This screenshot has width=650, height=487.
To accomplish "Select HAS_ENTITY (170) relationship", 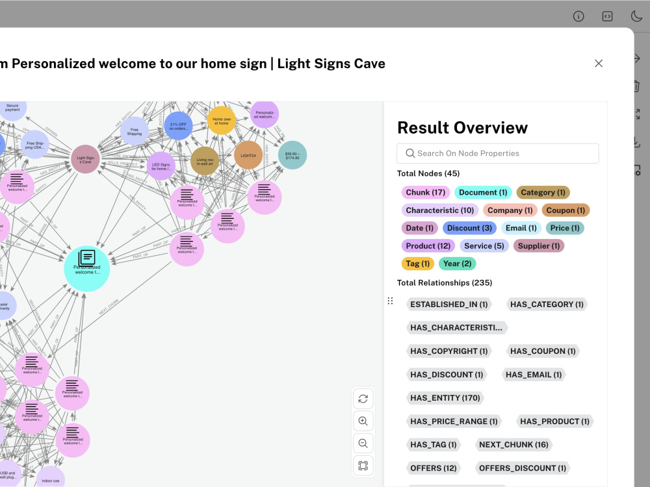I will [x=445, y=398].
